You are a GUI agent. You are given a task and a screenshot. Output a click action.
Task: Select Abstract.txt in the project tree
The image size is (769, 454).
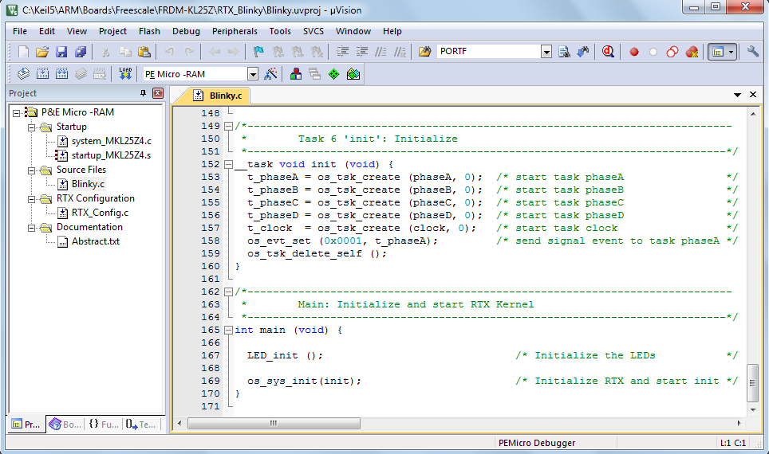(x=96, y=241)
